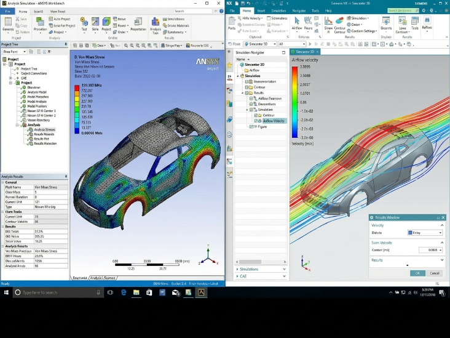Click the Reffers binoculars icon in Simcenter
The width and height of the screenshot is (450, 338).
[x=427, y=23]
